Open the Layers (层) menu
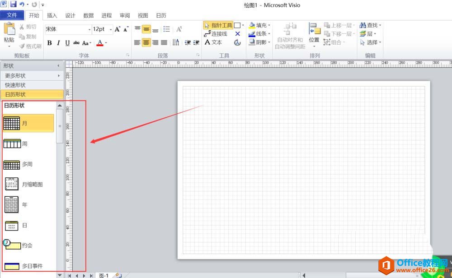This screenshot has height=278, width=452. point(368,34)
